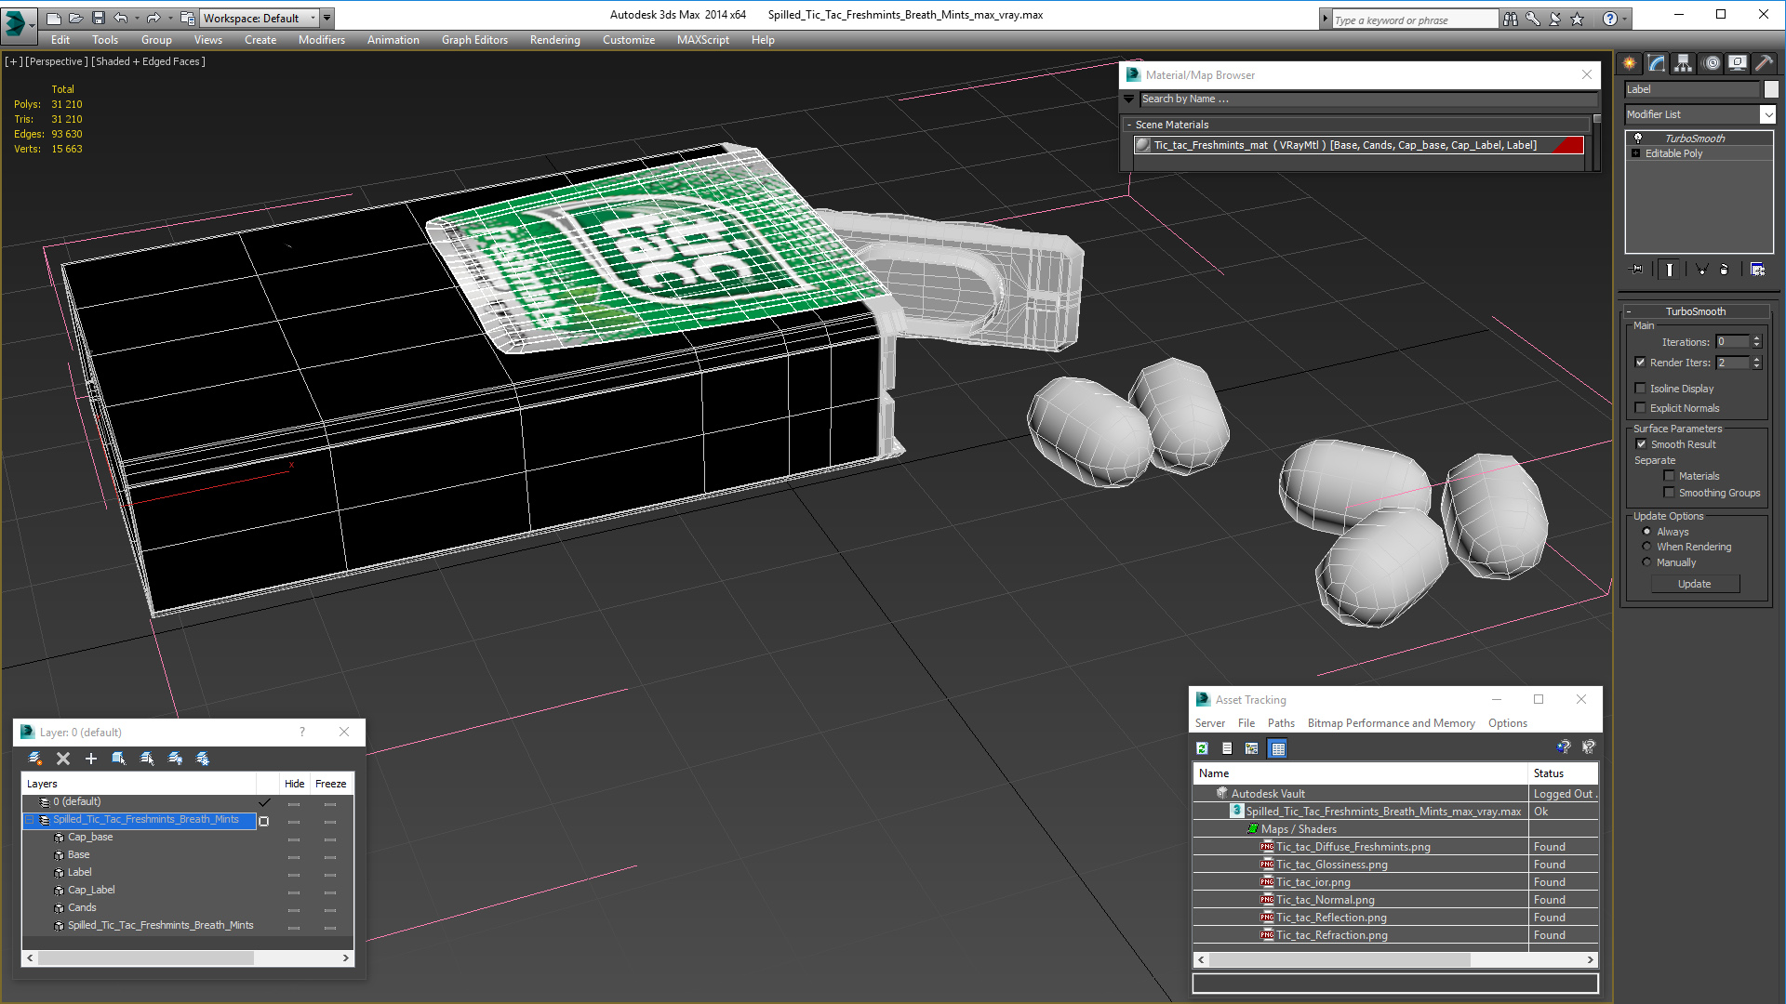This screenshot has height=1004, width=1786.
Task: Open the Create command panel tab
Action: point(1630,63)
